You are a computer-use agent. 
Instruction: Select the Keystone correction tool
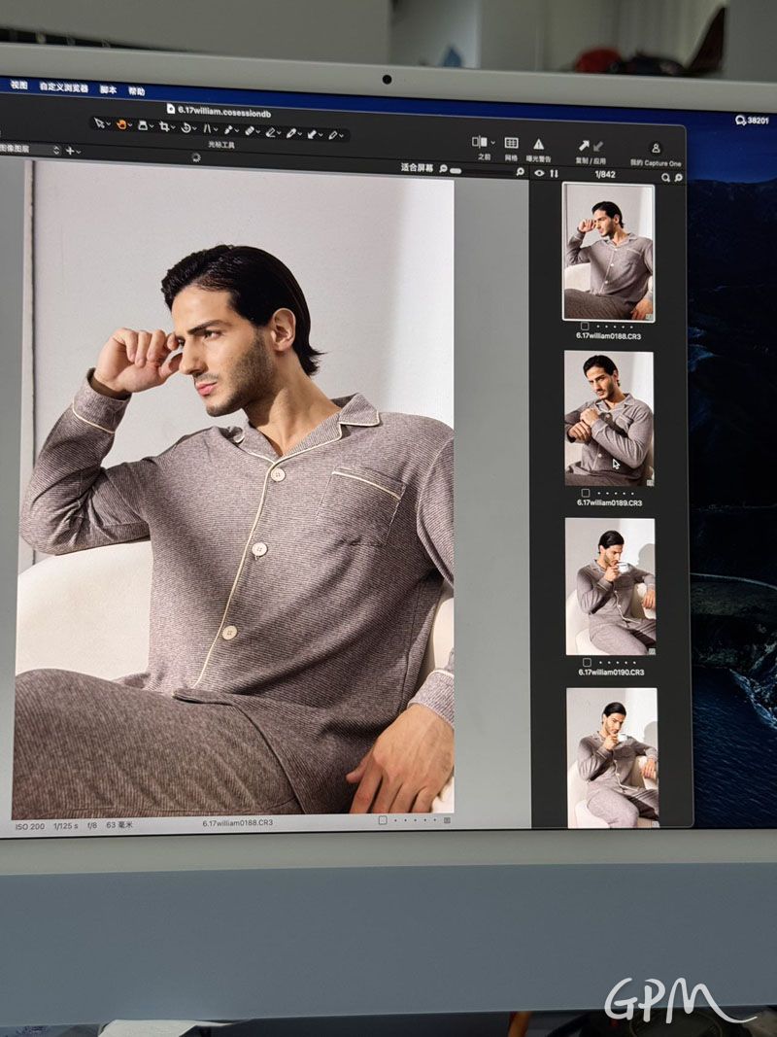pos(208,129)
